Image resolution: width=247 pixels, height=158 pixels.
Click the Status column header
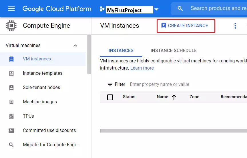(x=129, y=97)
